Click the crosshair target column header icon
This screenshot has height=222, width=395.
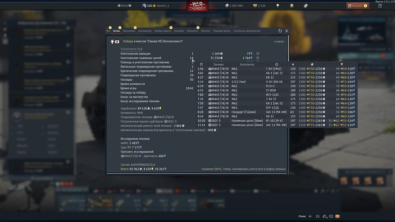(276, 64)
